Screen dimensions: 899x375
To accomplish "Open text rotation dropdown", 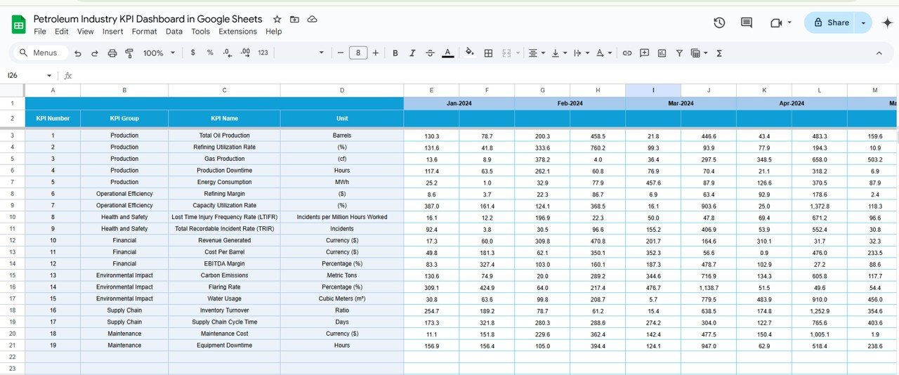I will pyautogui.click(x=603, y=53).
